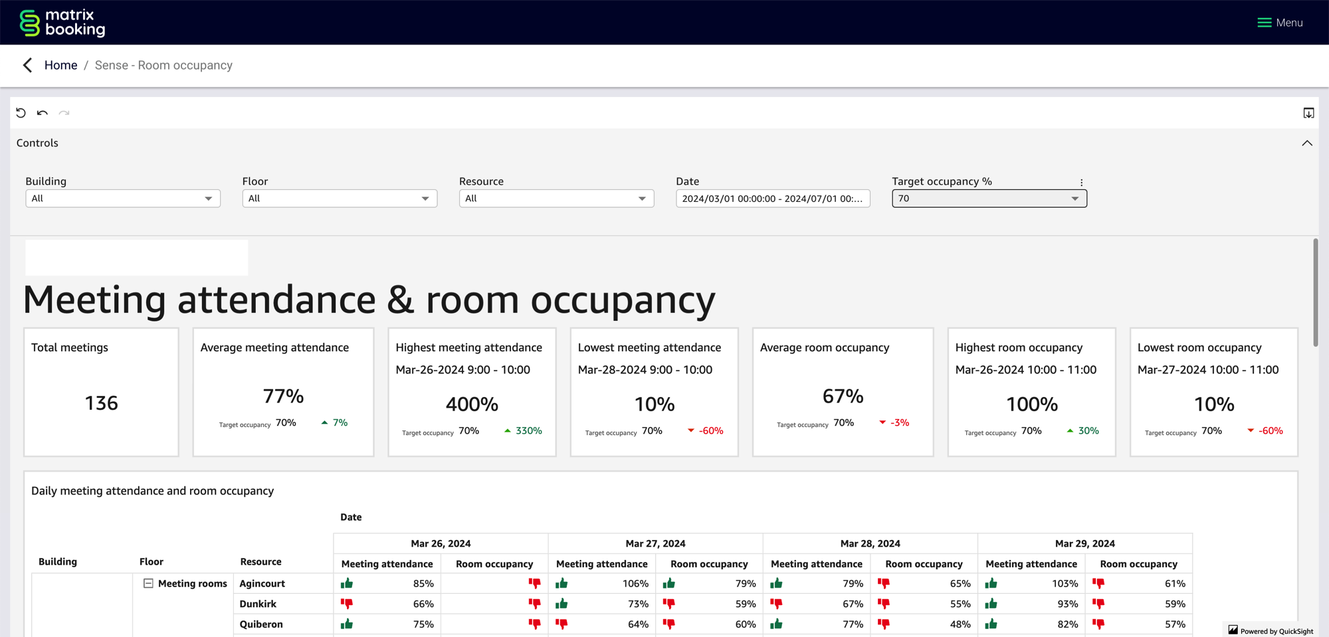
Task: Click the redo icon in toolbar
Action: tap(64, 113)
